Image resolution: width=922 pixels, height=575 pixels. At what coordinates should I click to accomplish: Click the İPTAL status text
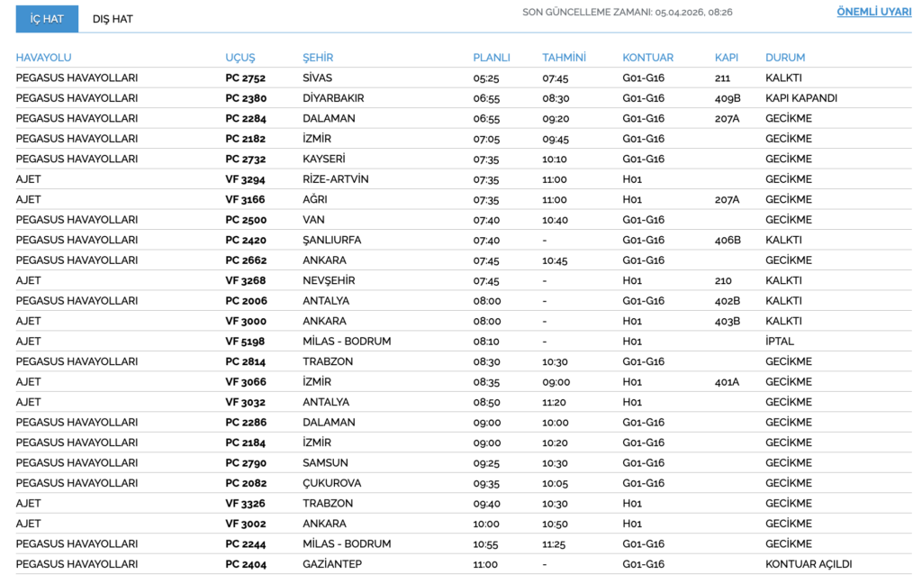coord(779,342)
